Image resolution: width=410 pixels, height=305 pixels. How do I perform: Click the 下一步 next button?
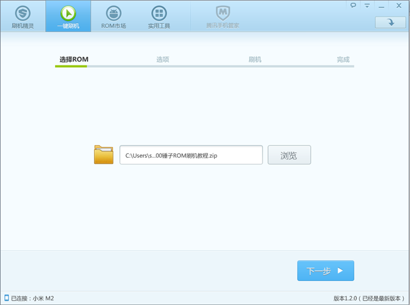coord(326,271)
